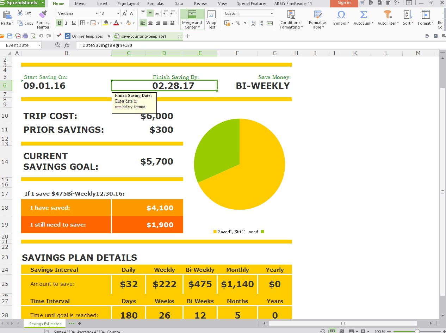Click the Borders icon
446x333 pixels.
[82, 23]
